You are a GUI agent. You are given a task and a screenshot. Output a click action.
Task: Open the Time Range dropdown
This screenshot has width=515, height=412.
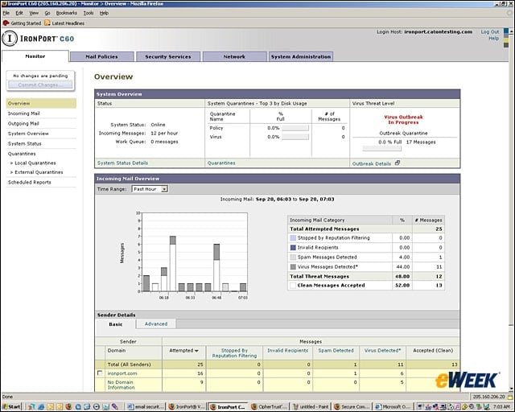(150, 189)
